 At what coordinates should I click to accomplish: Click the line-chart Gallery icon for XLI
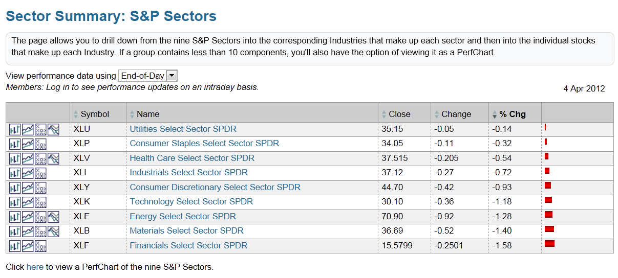28,173
